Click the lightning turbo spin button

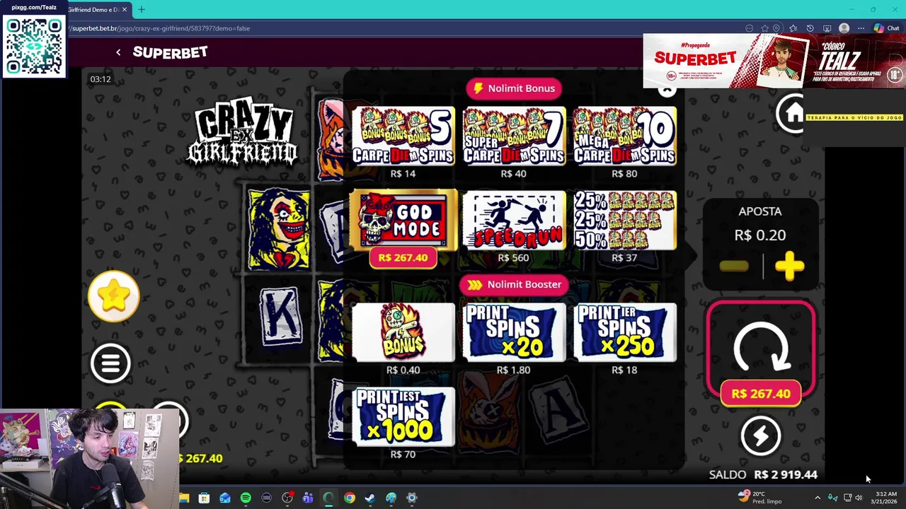pyautogui.click(x=761, y=435)
